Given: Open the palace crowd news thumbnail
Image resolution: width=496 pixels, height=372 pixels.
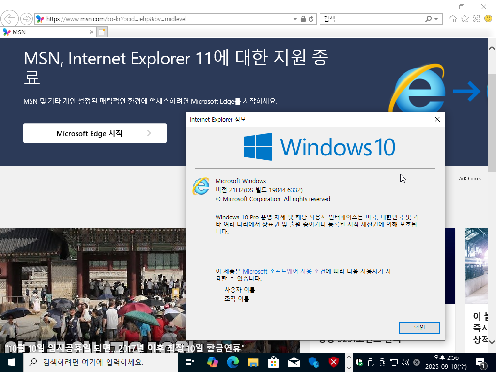Looking at the screenshot, I should 93,285.
